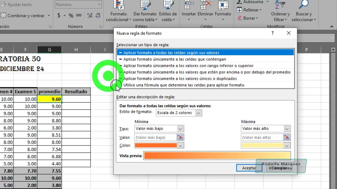The image size is (337, 189).
Task: Select column H header
Action: click(x=76, y=50)
